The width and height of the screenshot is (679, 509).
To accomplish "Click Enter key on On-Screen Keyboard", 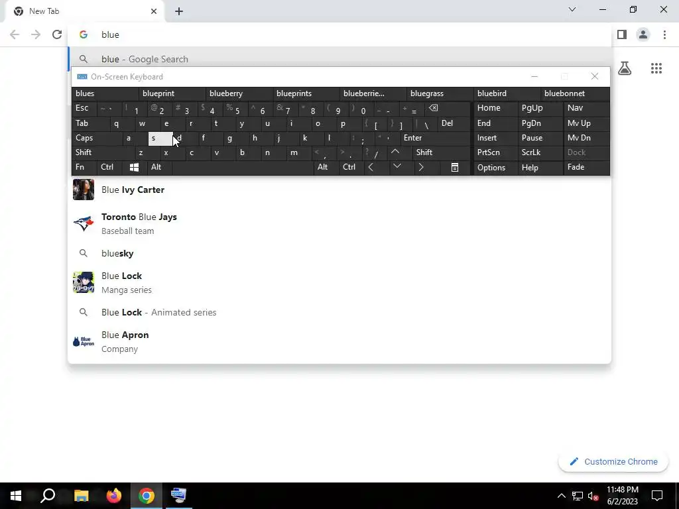I will coord(435,138).
